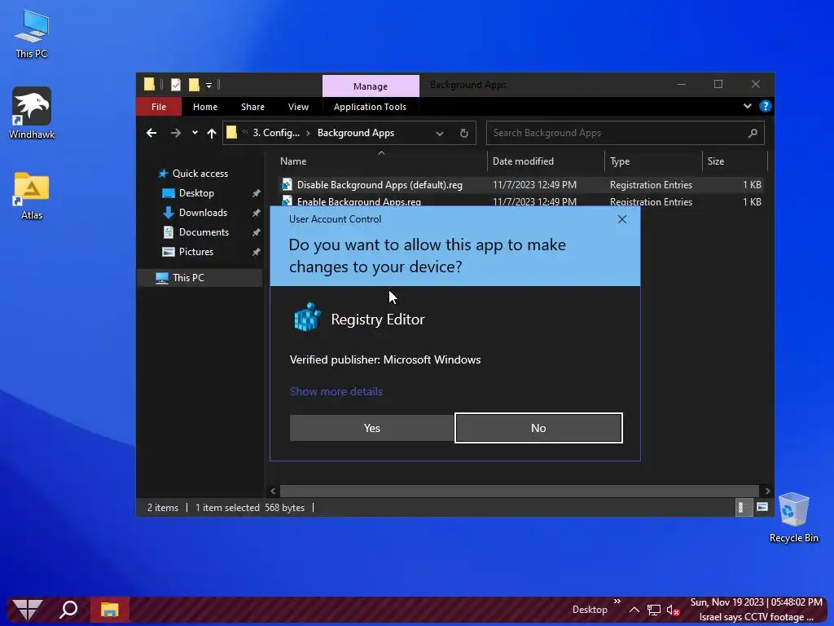Screen dimensions: 834x626
Task: Open This PC desktop icon
Action: point(32,34)
